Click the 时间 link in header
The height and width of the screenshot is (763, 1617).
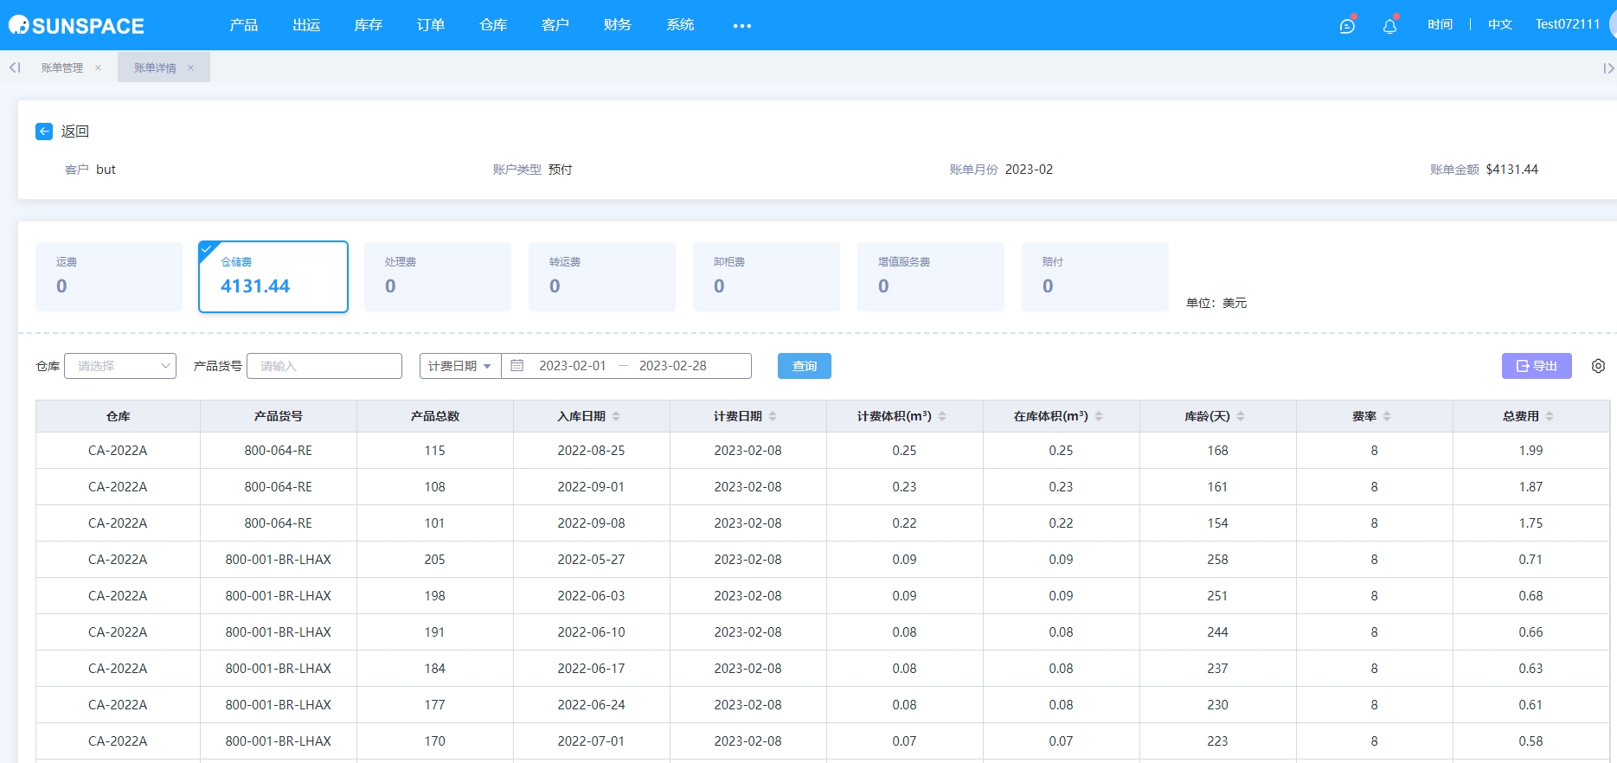click(x=1440, y=24)
